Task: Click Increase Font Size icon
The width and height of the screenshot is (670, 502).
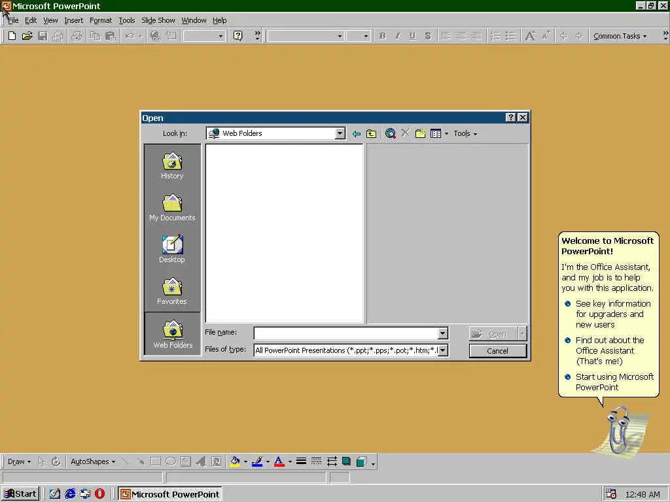Action: [530, 36]
